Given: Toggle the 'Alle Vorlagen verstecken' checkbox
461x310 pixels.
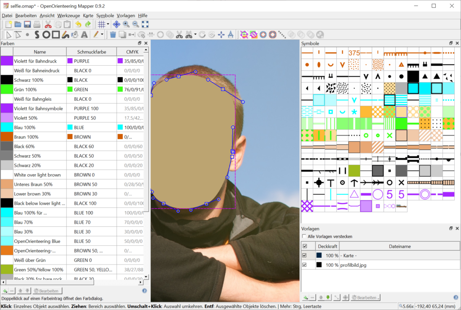Looking at the screenshot, I should pyautogui.click(x=304, y=236).
